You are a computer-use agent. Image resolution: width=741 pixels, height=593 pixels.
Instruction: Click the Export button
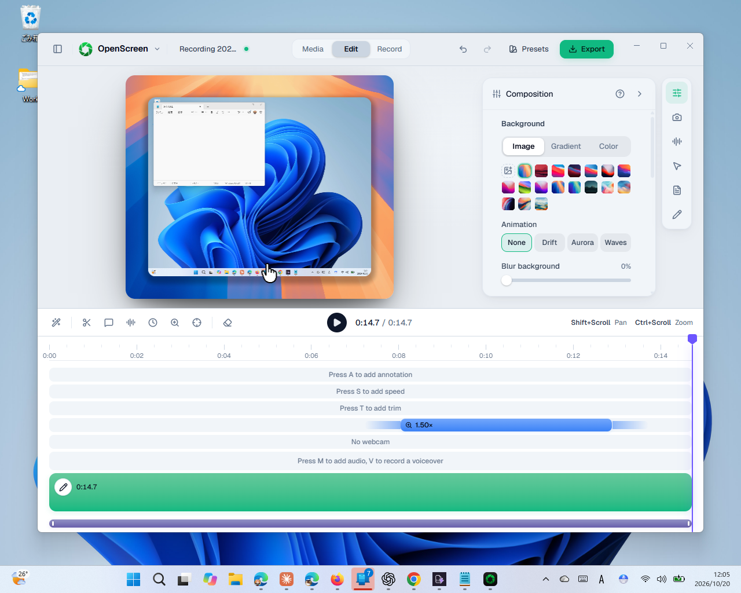[x=586, y=49]
